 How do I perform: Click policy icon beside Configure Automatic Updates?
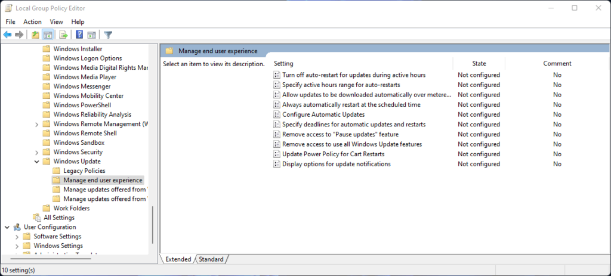pos(277,114)
